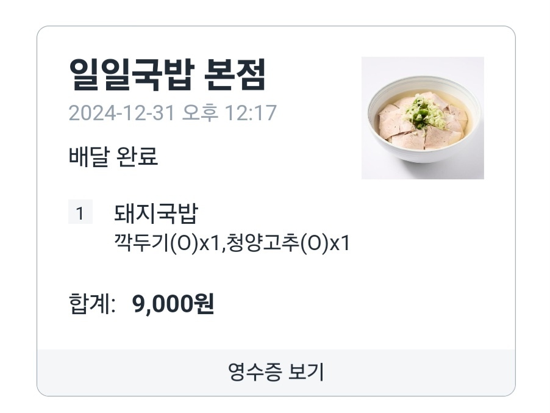The width and height of the screenshot is (550, 413).
Task: Open the pork soup food thumbnail
Action: [423, 118]
